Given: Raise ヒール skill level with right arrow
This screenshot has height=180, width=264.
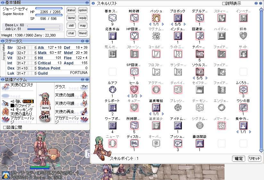Looking at the screenshot, I should 141,96.
